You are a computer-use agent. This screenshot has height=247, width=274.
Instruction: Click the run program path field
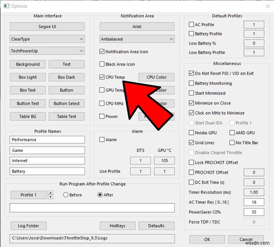pos(92,208)
